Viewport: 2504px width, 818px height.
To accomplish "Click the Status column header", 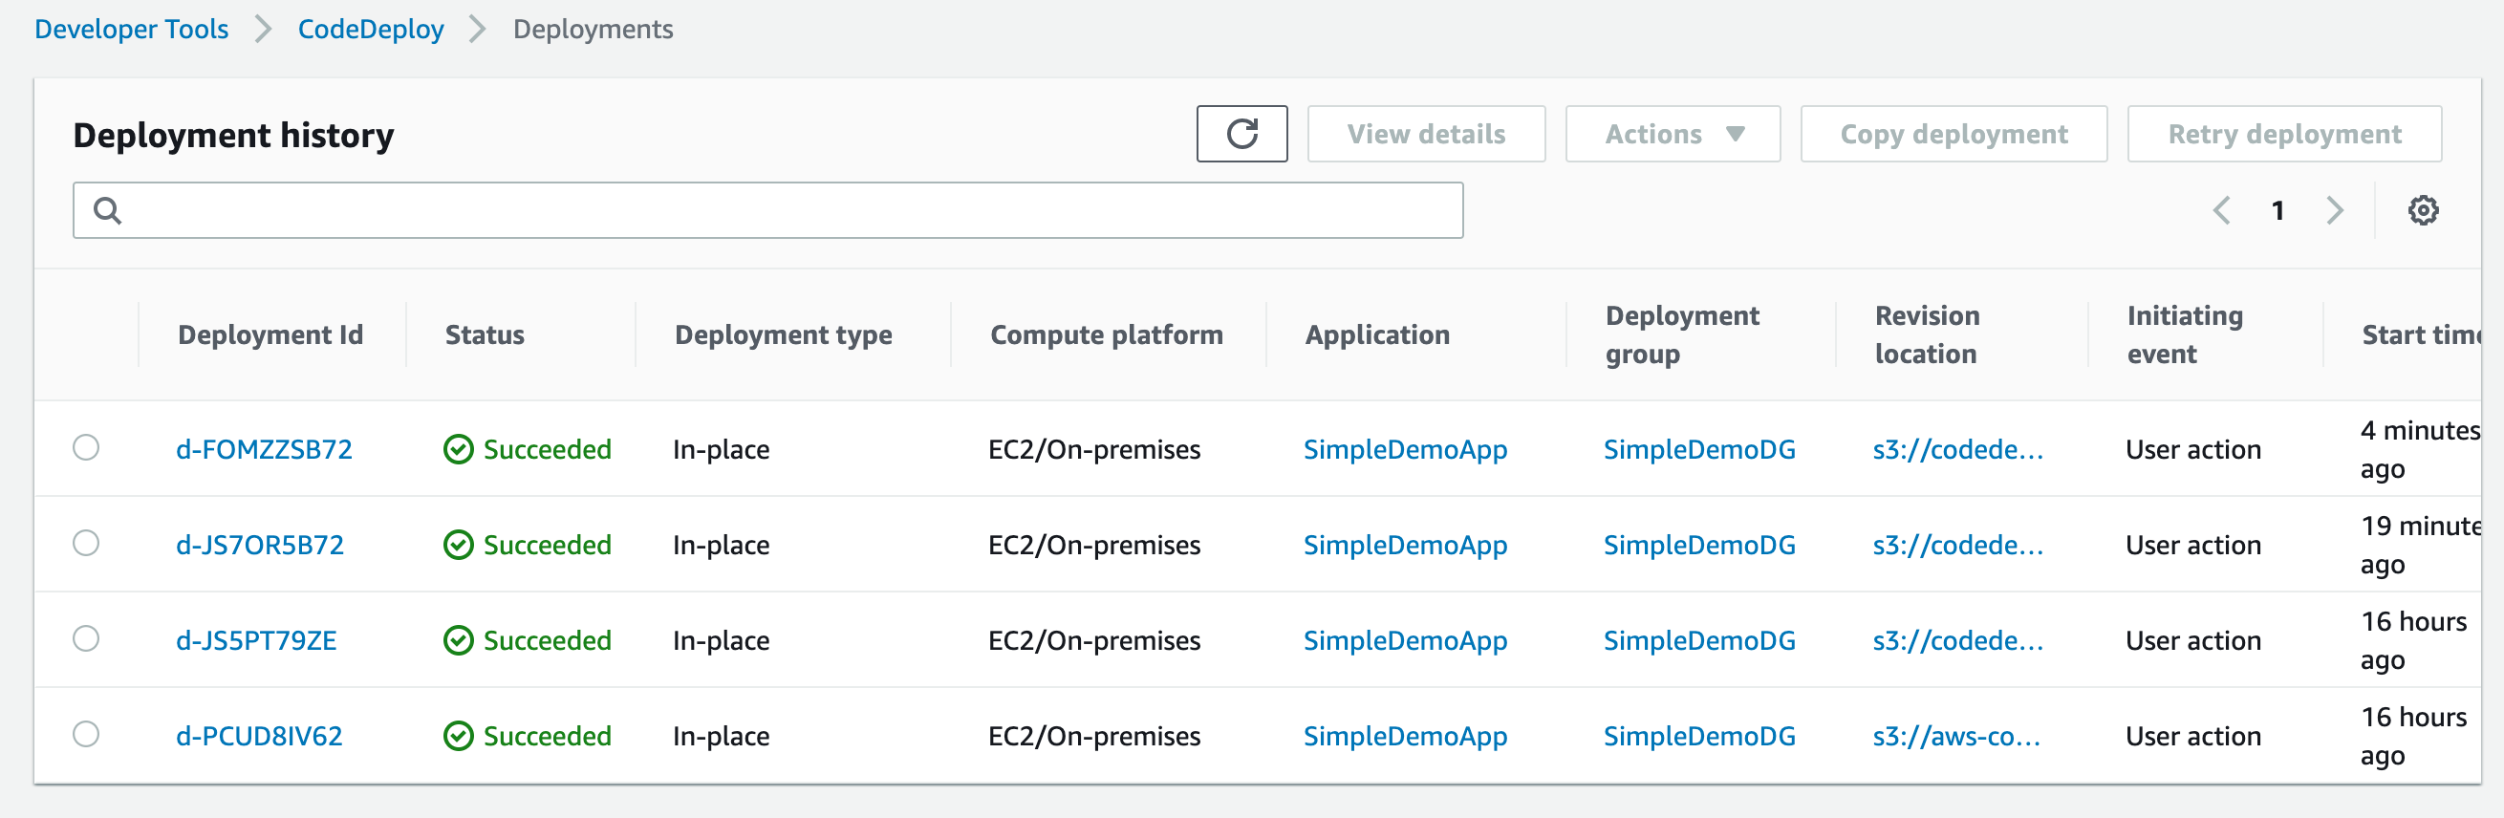I will (x=485, y=334).
